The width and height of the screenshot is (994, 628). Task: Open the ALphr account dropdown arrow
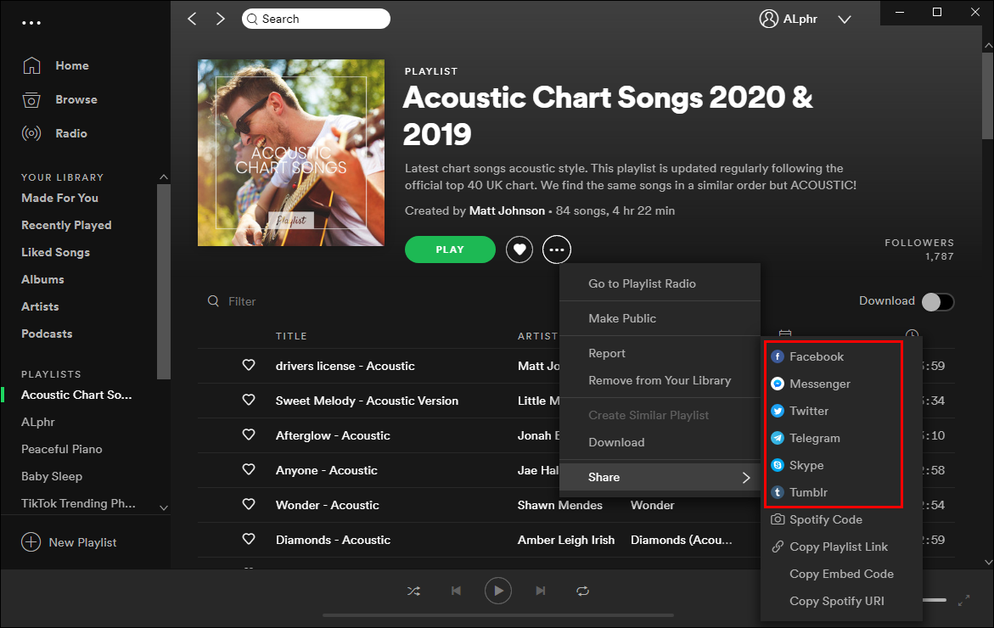click(x=844, y=19)
